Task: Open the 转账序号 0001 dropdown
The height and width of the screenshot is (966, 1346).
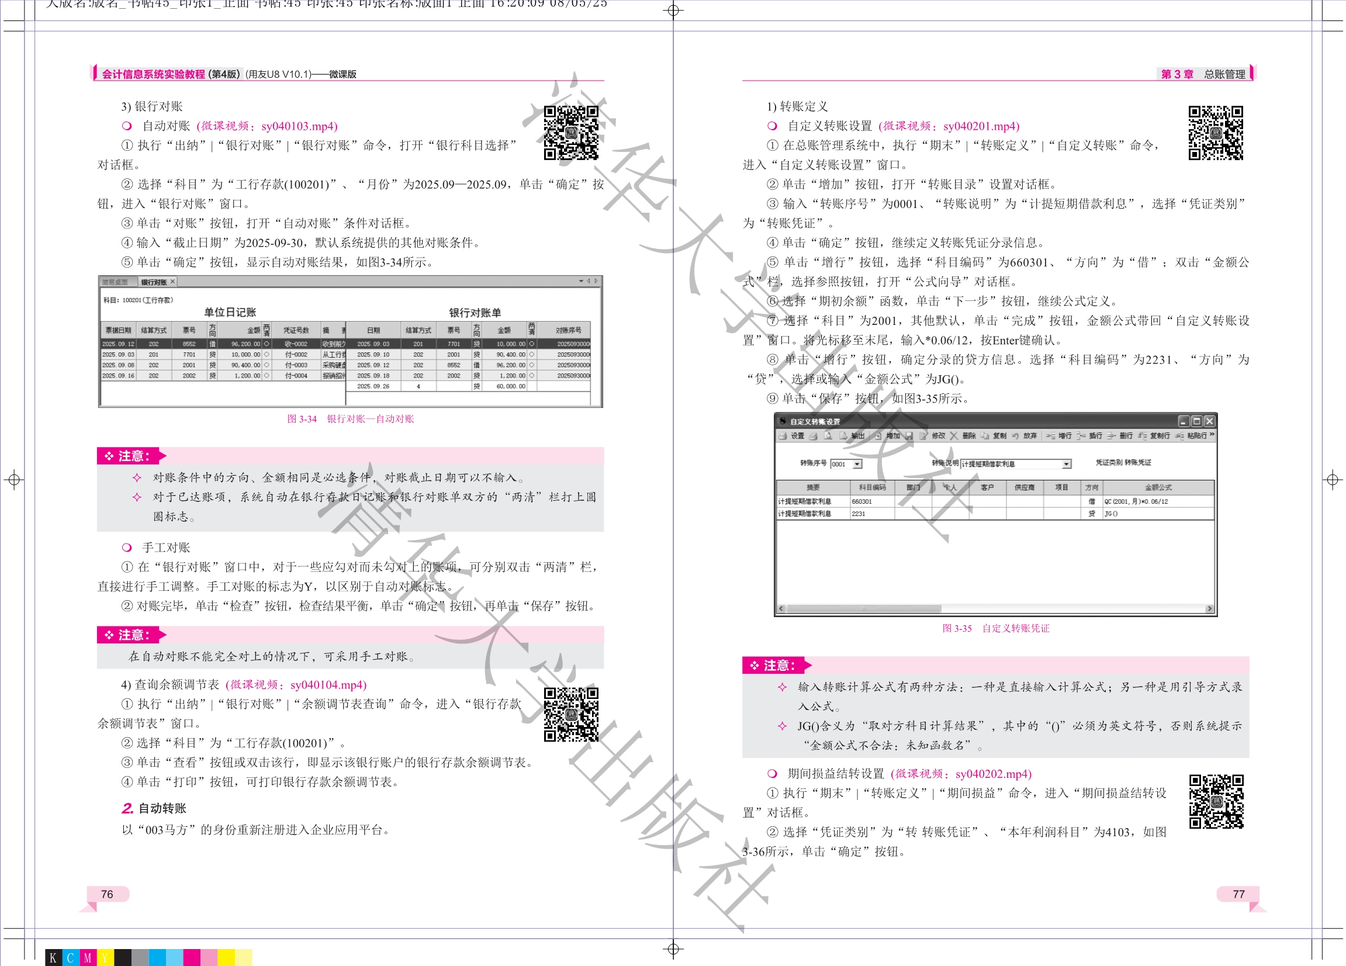Action: point(857,464)
